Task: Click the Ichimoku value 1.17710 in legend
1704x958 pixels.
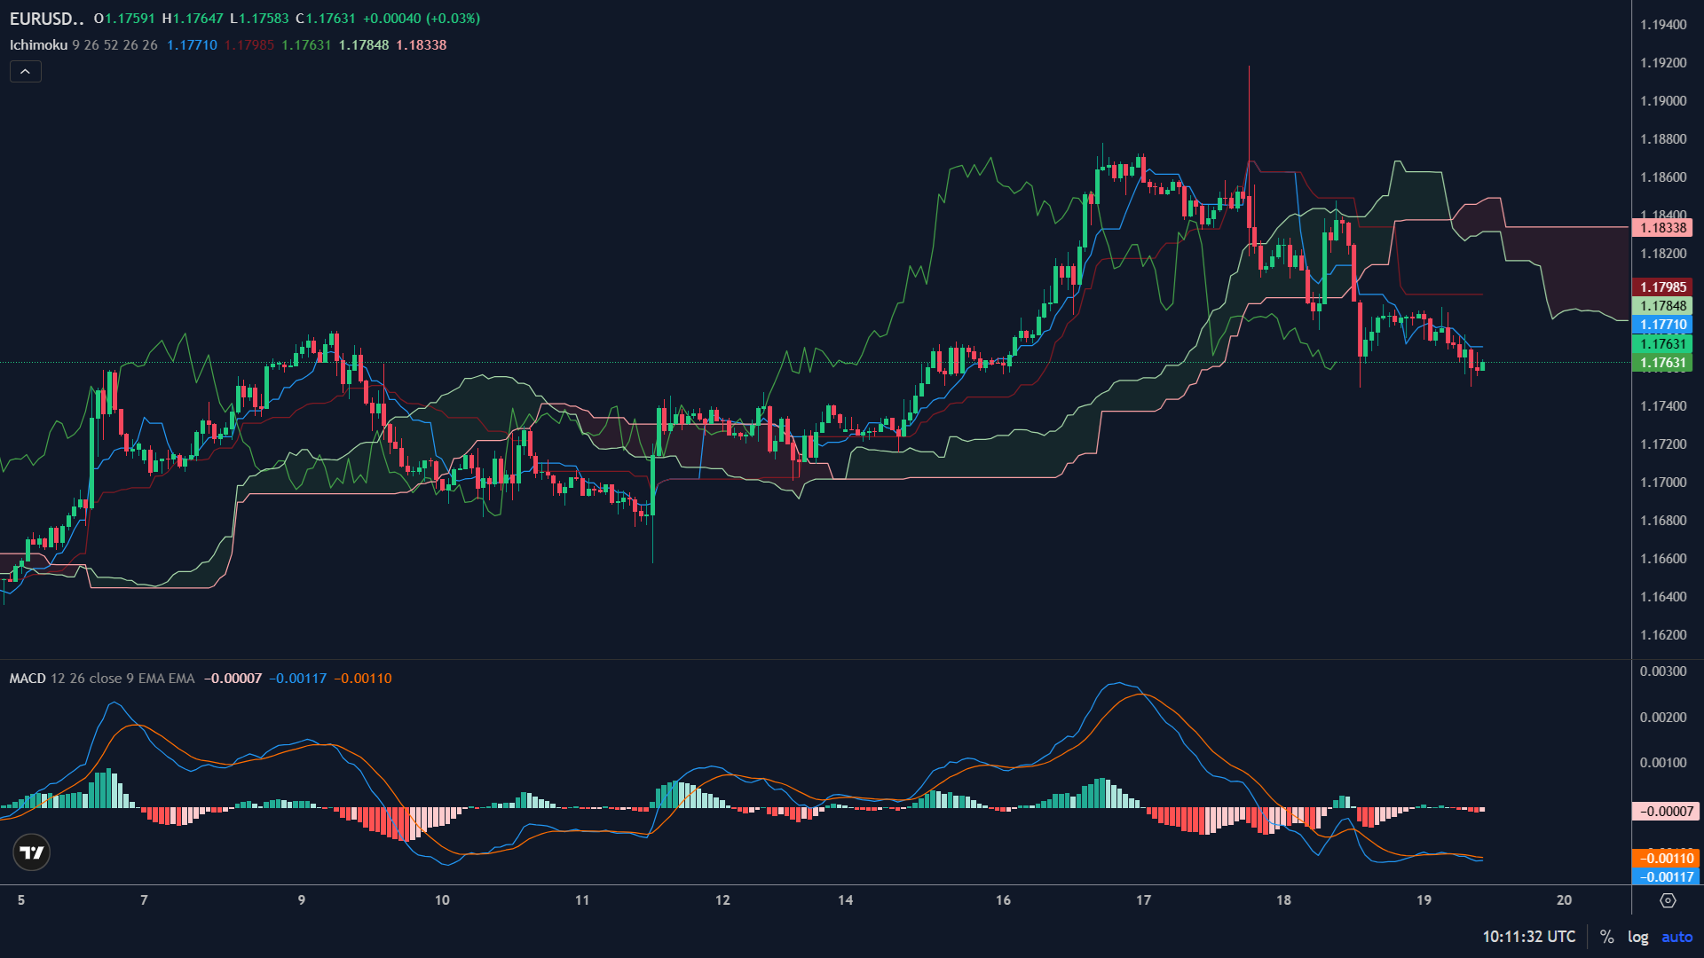Action: tap(192, 45)
